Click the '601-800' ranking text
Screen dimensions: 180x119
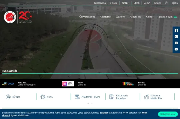tap(141, 83)
